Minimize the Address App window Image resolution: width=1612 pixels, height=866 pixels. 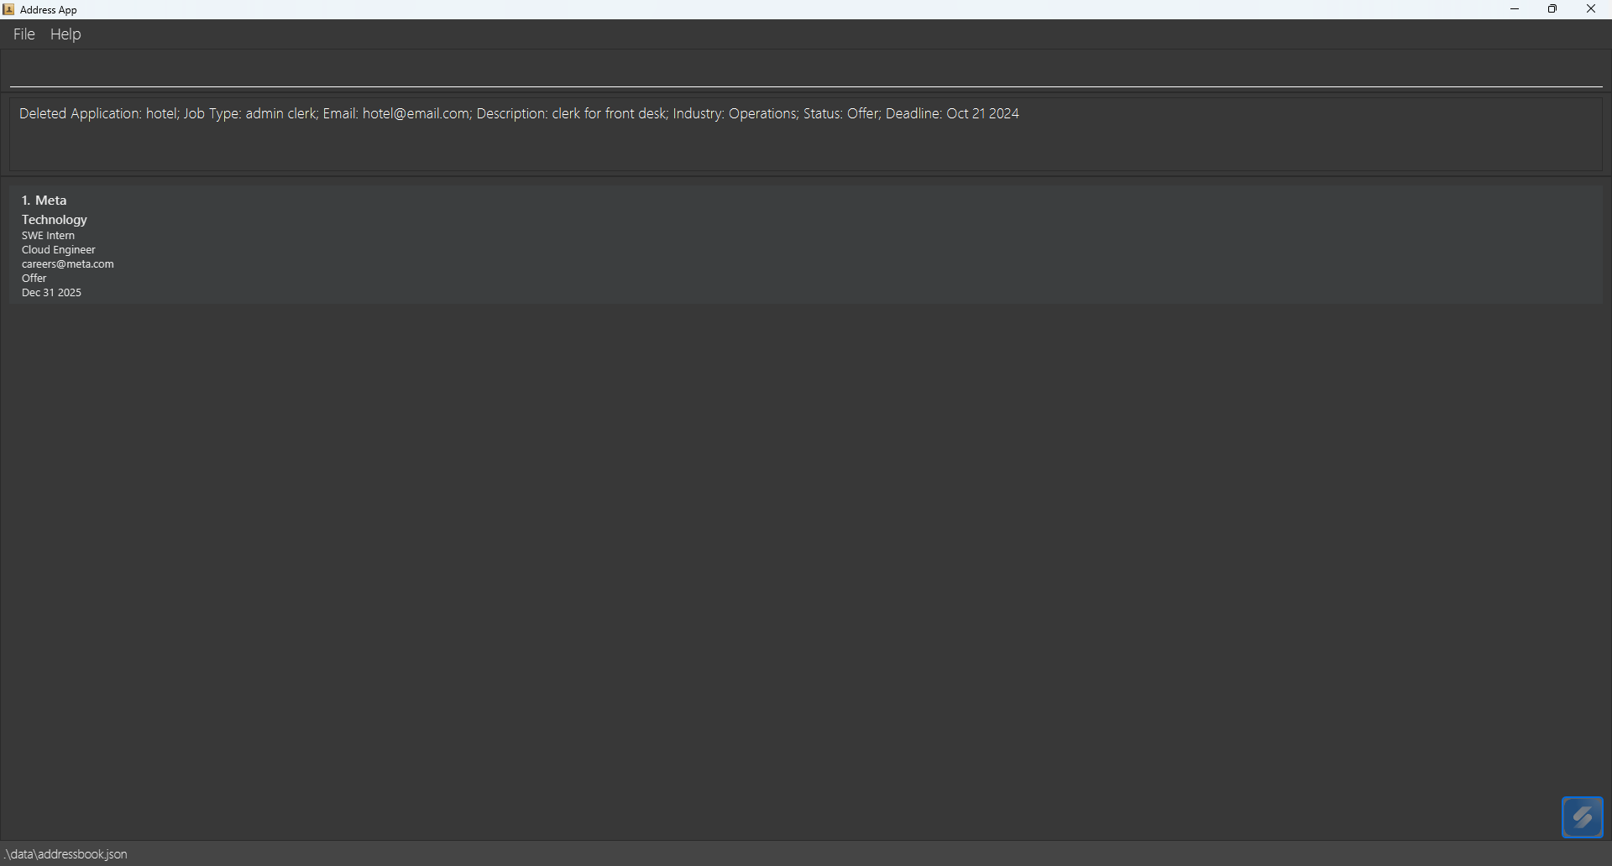pyautogui.click(x=1515, y=9)
